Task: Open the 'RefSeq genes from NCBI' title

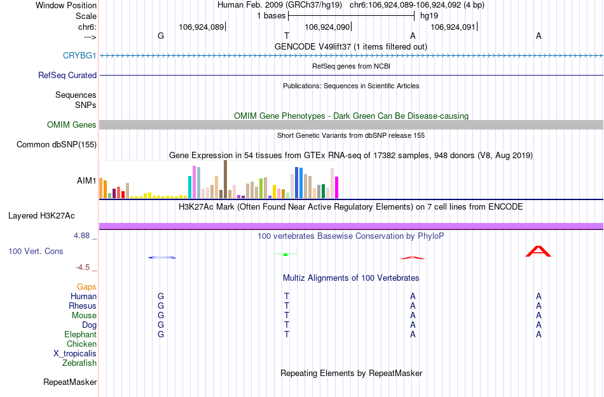Action: 351,66
